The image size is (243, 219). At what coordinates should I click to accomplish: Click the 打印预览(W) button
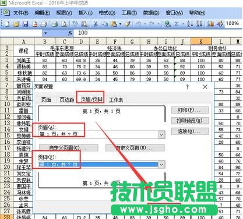click(x=190, y=121)
